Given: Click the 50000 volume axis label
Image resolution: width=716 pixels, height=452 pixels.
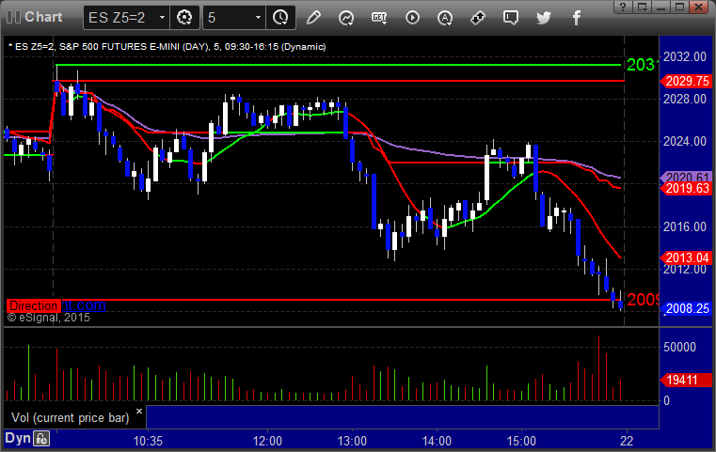Looking at the screenshot, I should (x=680, y=347).
